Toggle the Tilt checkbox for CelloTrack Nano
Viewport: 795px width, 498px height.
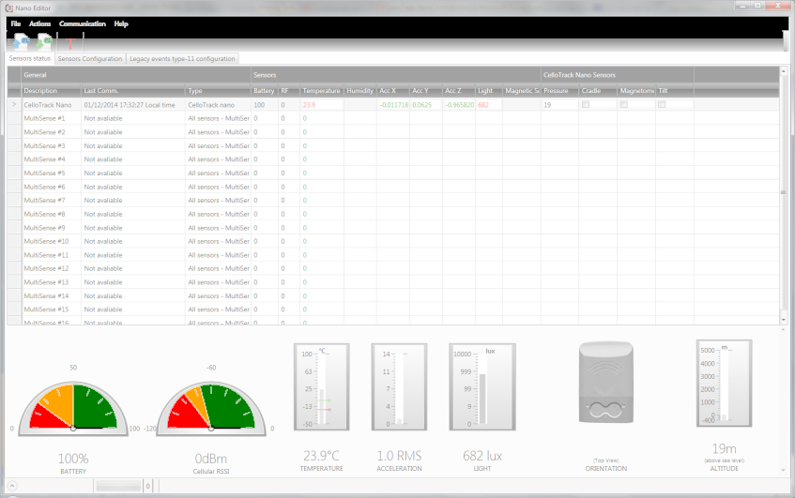click(x=662, y=104)
